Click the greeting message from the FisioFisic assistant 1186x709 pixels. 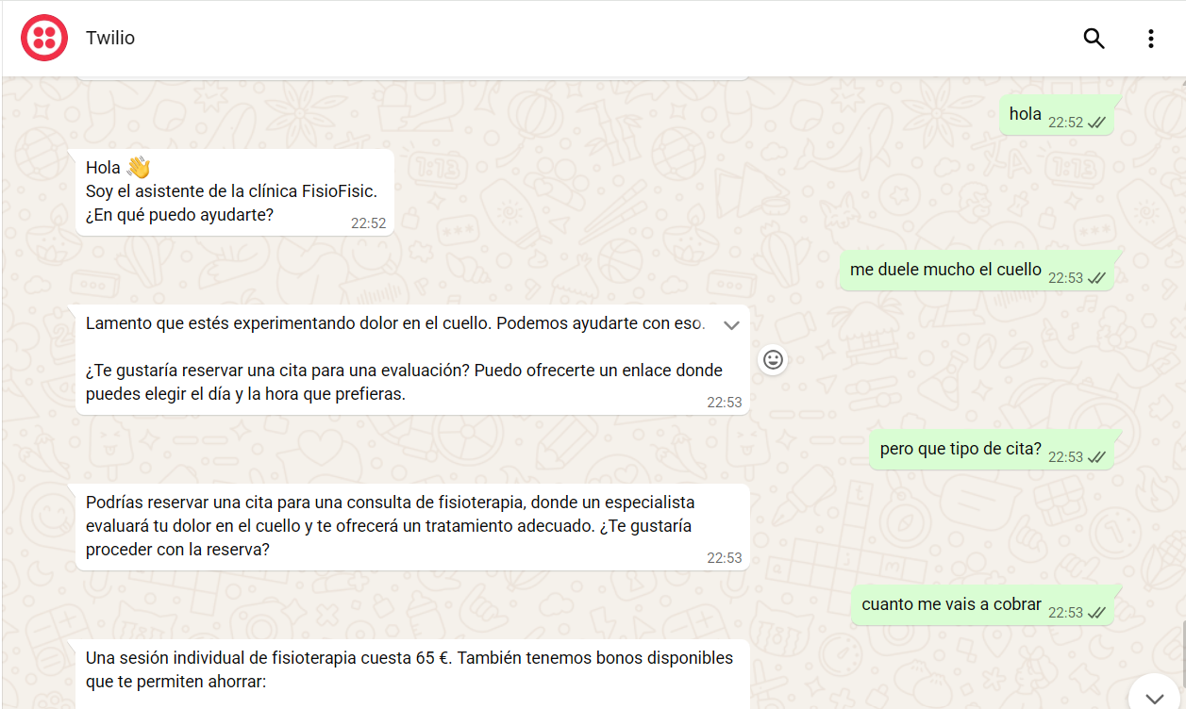tap(235, 191)
